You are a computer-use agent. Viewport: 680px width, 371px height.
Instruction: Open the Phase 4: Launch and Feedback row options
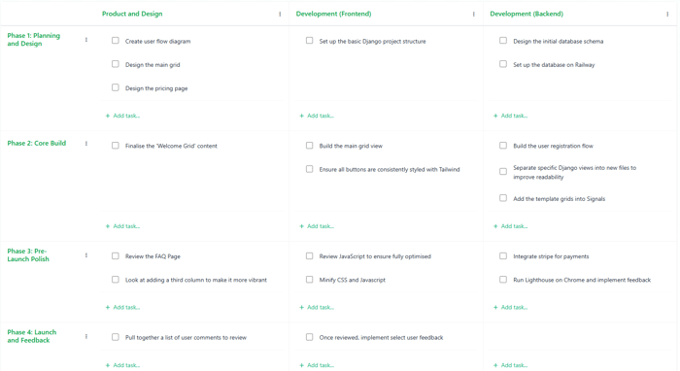point(86,336)
